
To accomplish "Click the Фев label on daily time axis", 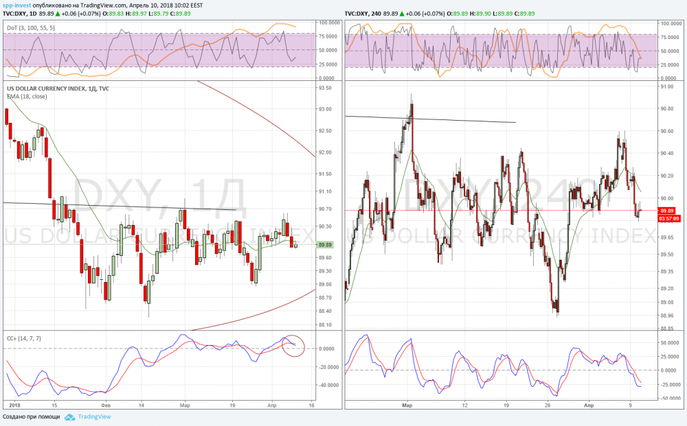I will (106, 405).
